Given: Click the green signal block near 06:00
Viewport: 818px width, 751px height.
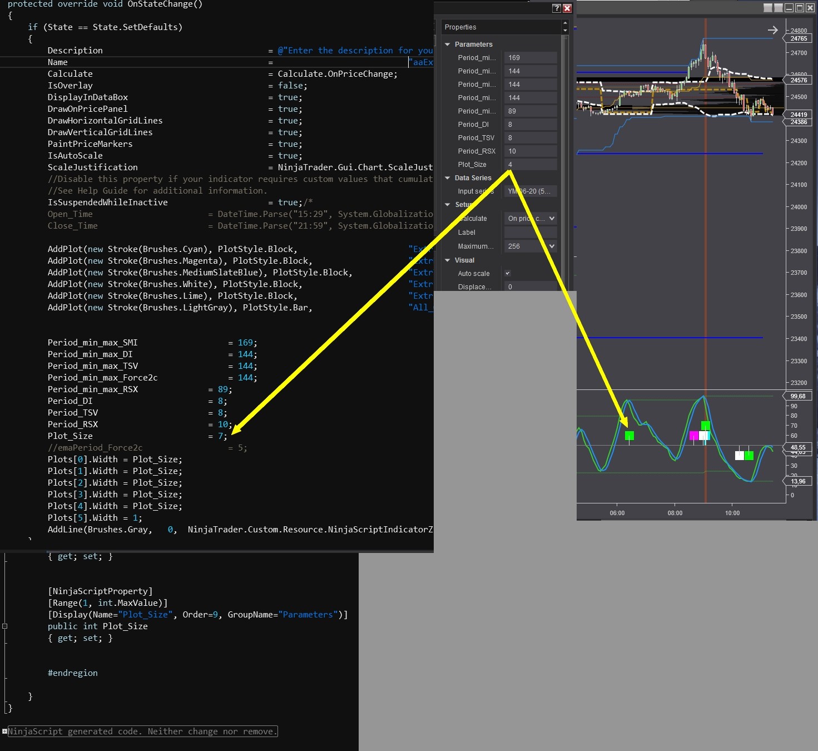Looking at the screenshot, I should coord(629,436).
